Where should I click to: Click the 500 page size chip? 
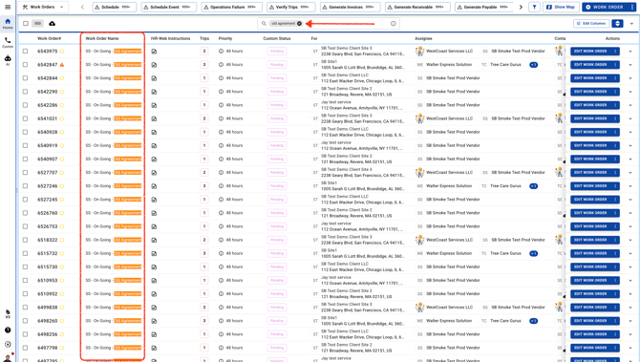coord(37,24)
